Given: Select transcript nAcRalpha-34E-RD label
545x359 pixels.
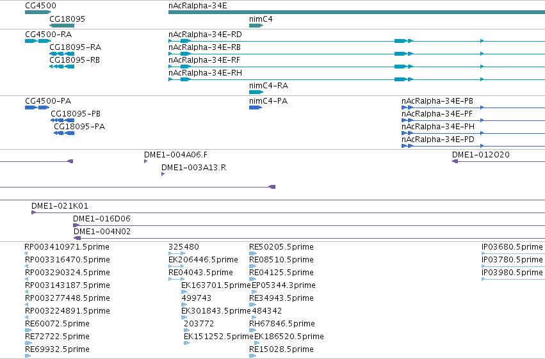Looking at the screenshot, I should pyautogui.click(x=205, y=35).
